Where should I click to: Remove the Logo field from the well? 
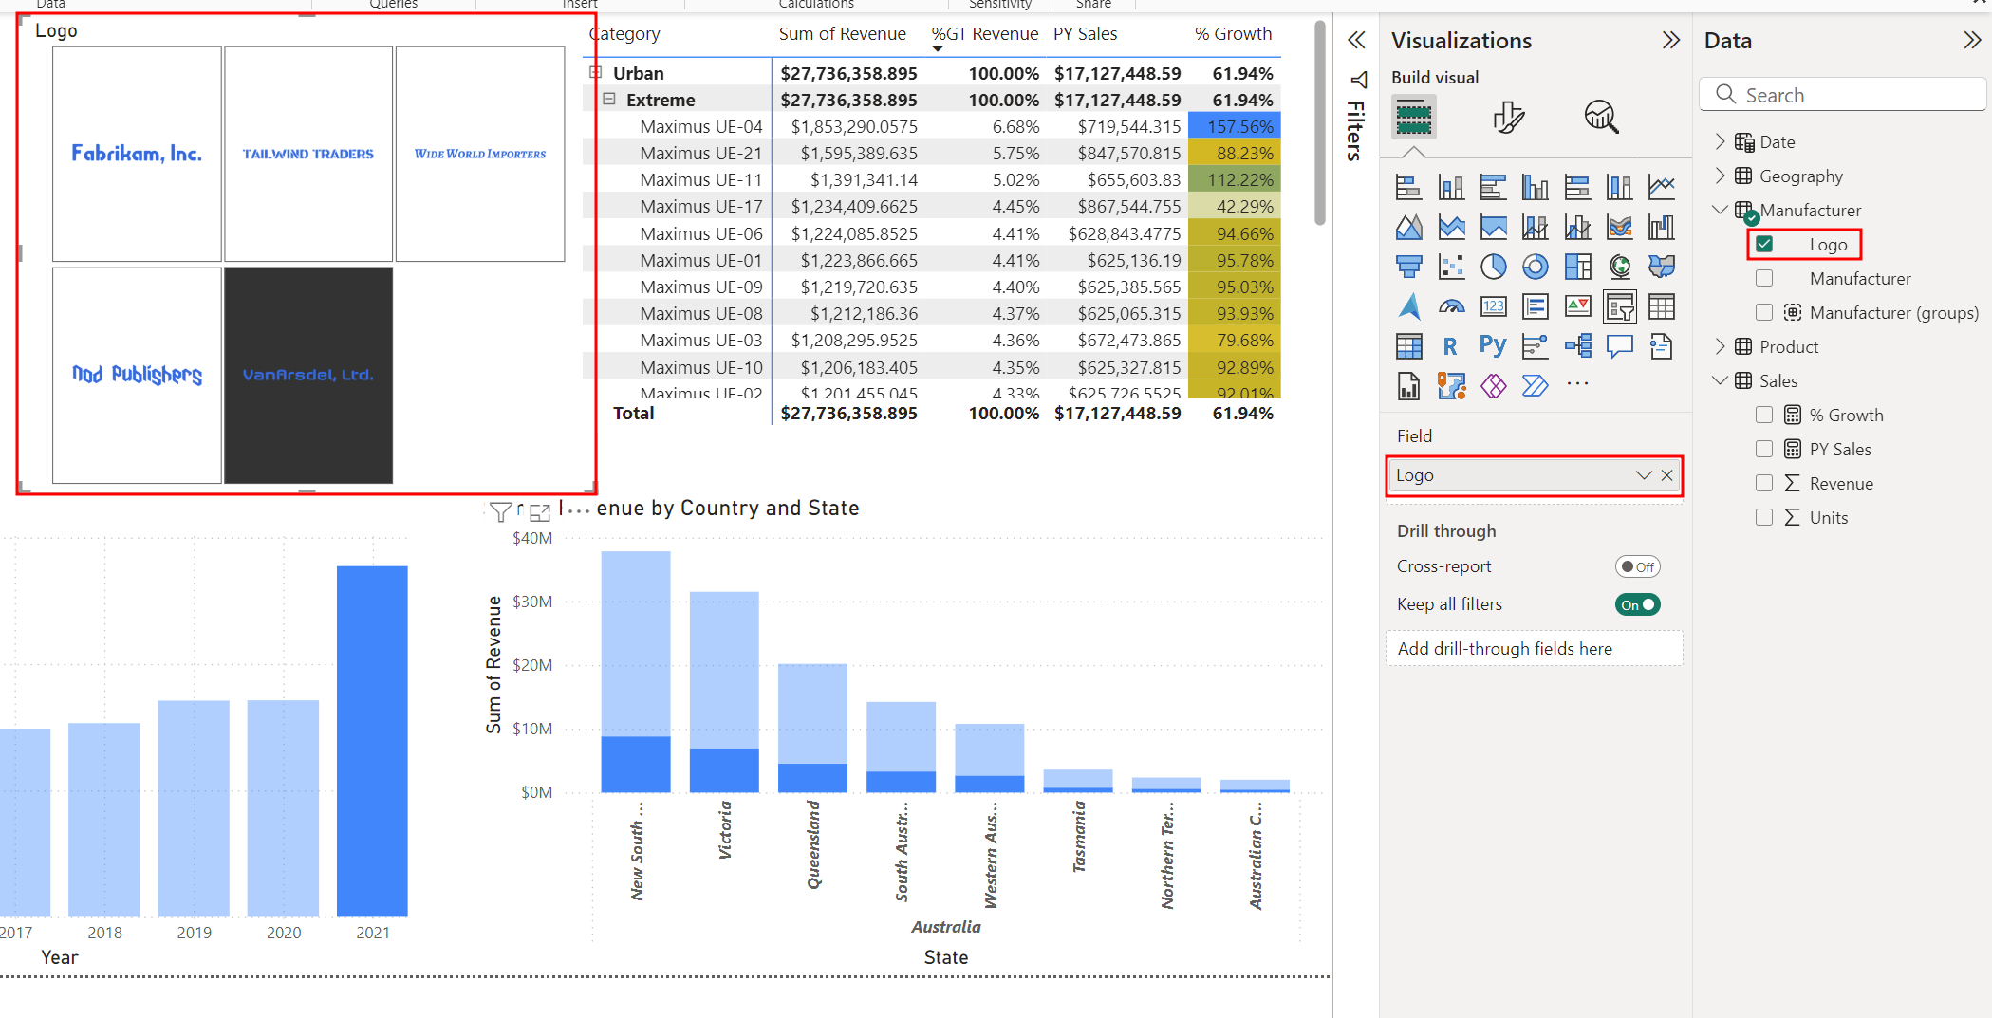(1667, 476)
